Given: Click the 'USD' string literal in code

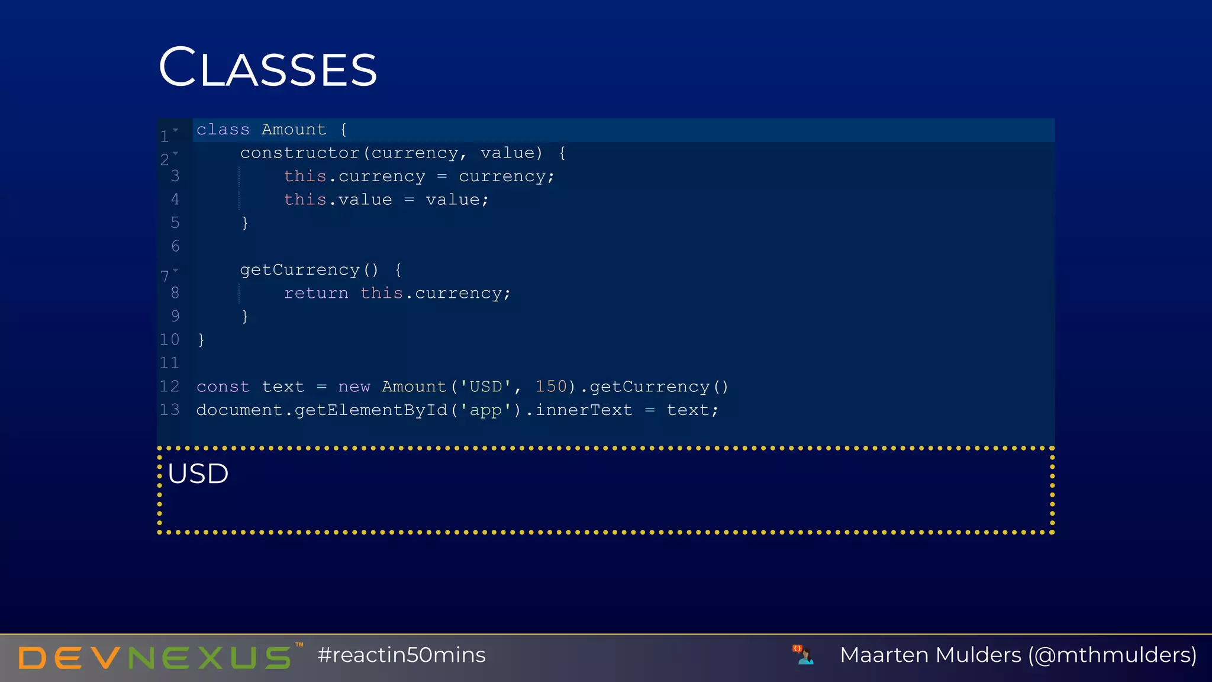Looking at the screenshot, I should (x=485, y=386).
